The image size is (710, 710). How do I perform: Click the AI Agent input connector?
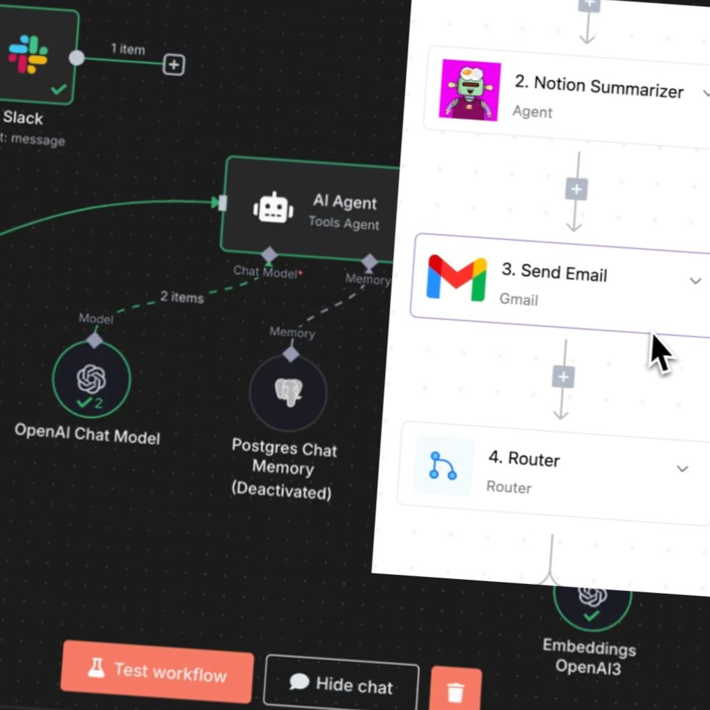pos(222,203)
